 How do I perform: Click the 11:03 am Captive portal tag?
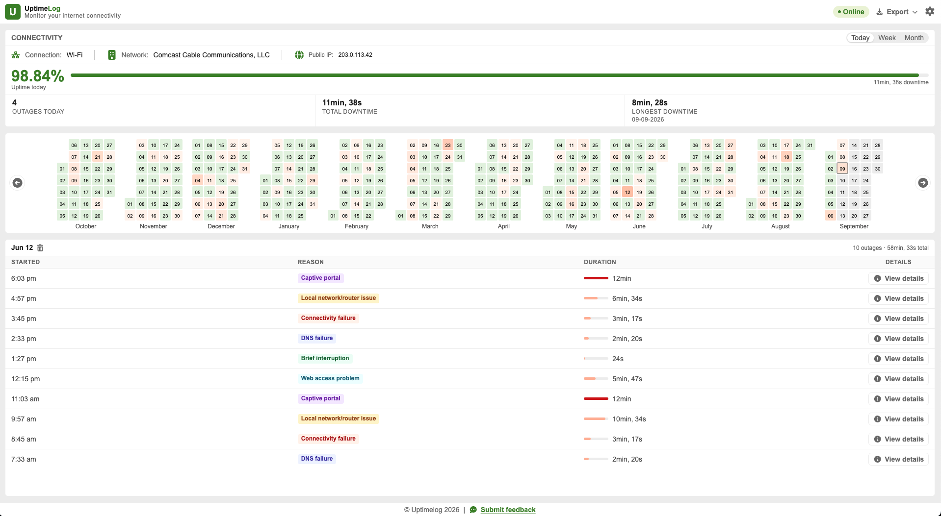320,398
